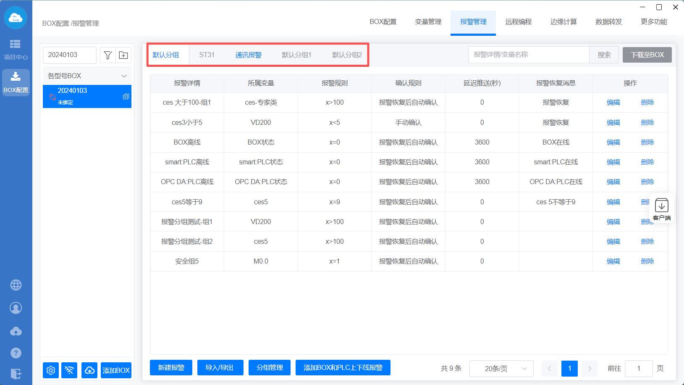This screenshot has width=684, height=385.
Task: Click the wifi scan icon button
Action: pyautogui.click(x=69, y=370)
